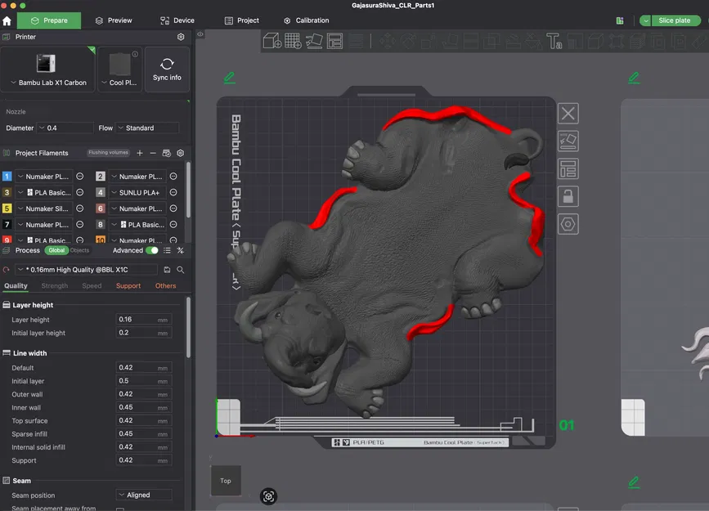Viewport: 709px width, 511px height.
Task: Click the Sync info button
Action: pos(167,69)
